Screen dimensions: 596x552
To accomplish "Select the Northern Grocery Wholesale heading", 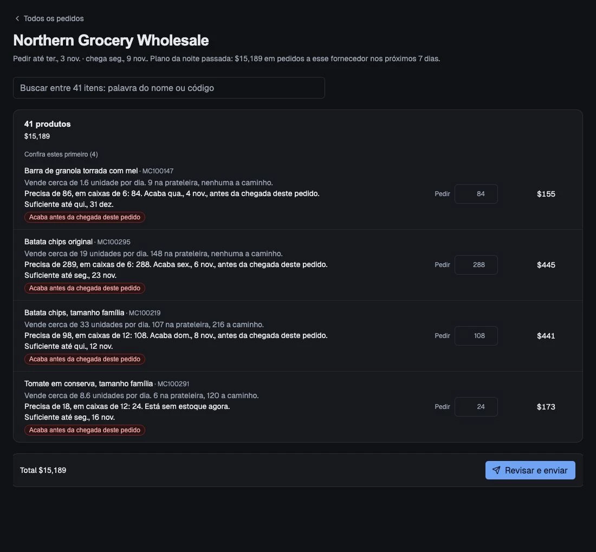I will [111, 40].
